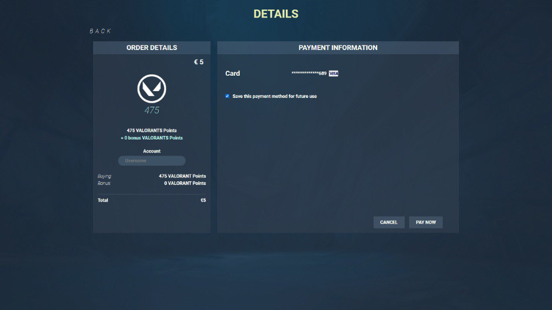Image resolution: width=552 pixels, height=310 pixels.
Task: Uncheck Save this payment method checkbox
Action: 227,96
